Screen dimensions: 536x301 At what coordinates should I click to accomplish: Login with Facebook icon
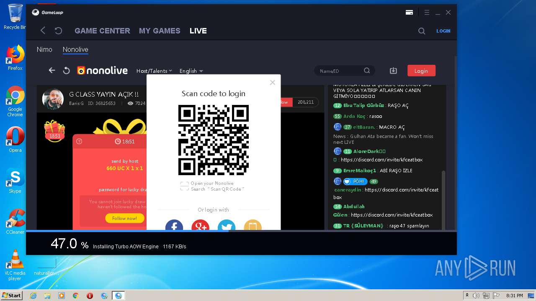click(x=174, y=225)
